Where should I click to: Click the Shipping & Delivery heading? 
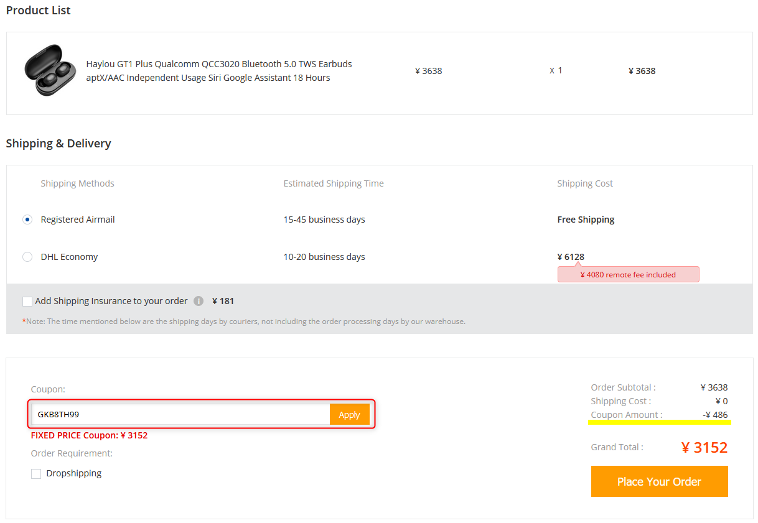point(58,144)
